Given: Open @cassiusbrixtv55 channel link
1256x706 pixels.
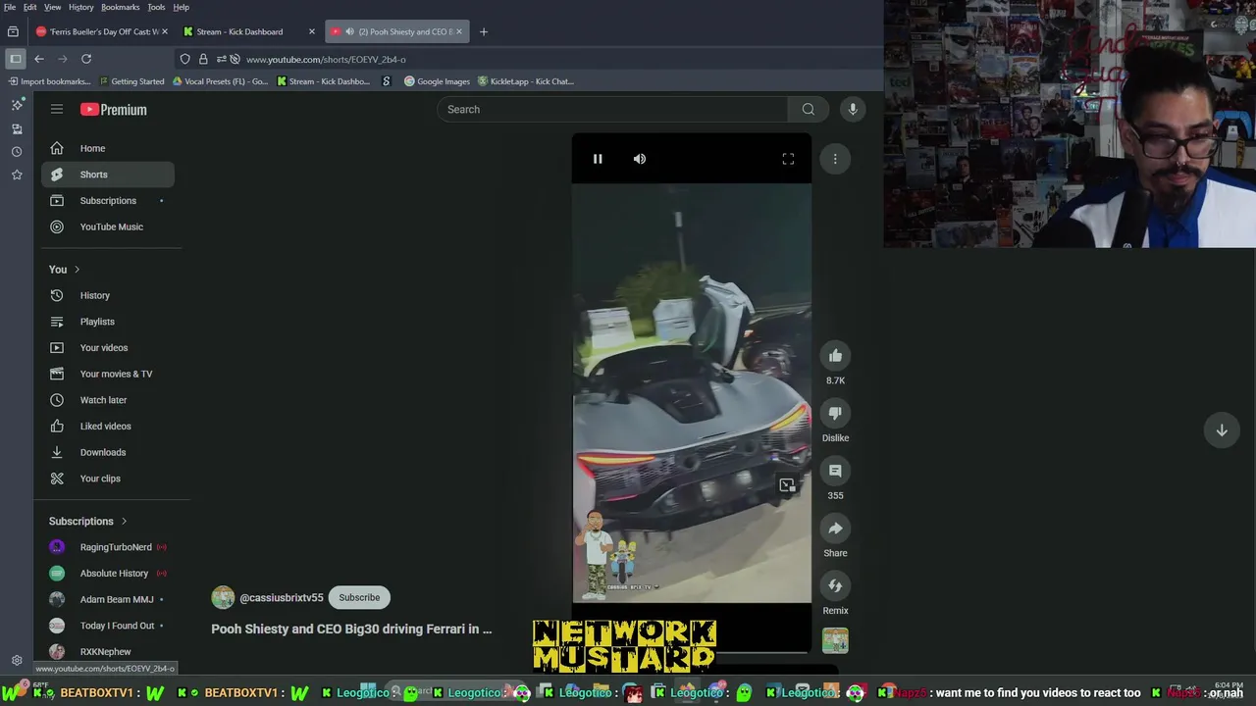Looking at the screenshot, I should point(282,597).
